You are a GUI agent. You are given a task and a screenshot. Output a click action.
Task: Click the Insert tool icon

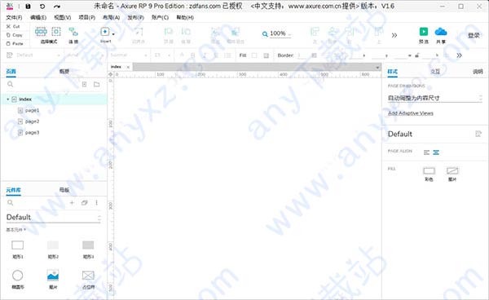[x=105, y=32]
